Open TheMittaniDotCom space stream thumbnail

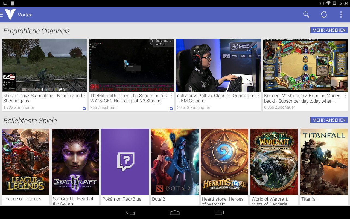pos(132,65)
